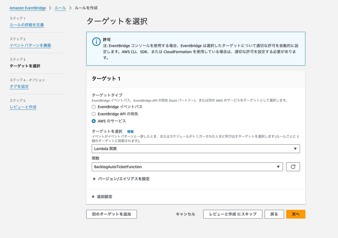Open step 4 タグを設定
This screenshot has width=338, height=238.
(19, 86)
